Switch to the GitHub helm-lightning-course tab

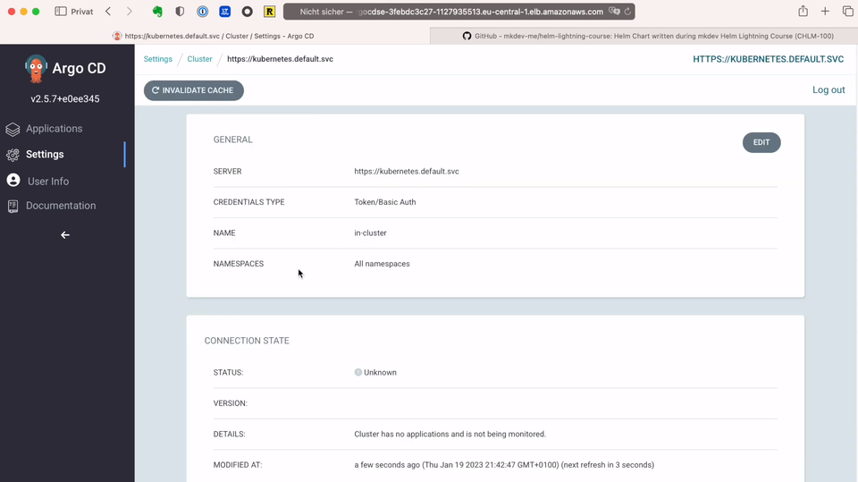click(x=643, y=36)
